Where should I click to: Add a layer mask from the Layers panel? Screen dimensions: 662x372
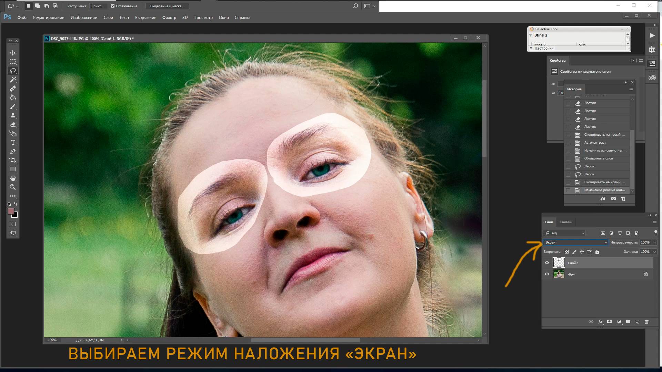coord(609,321)
